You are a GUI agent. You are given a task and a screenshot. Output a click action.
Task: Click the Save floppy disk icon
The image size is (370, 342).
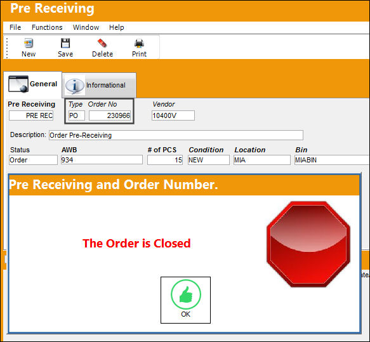[65, 43]
